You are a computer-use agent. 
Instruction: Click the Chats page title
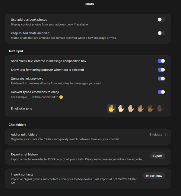click(89, 4)
